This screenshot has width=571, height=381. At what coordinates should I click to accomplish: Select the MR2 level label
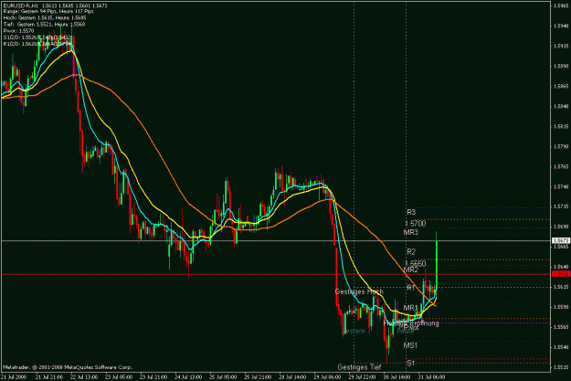pos(411,270)
